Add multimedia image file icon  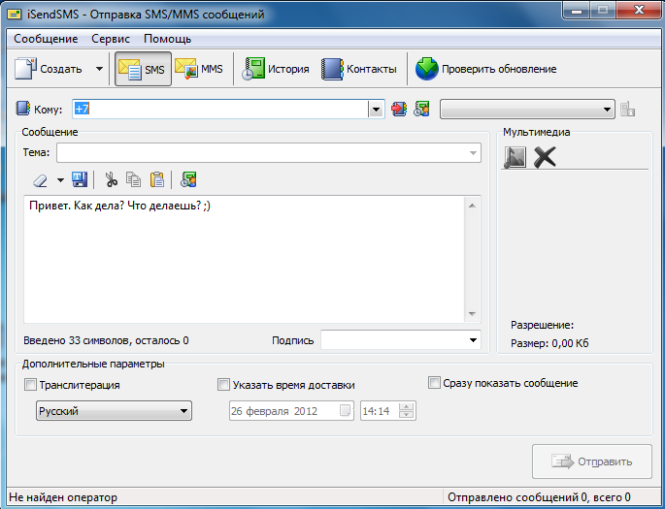click(x=515, y=157)
